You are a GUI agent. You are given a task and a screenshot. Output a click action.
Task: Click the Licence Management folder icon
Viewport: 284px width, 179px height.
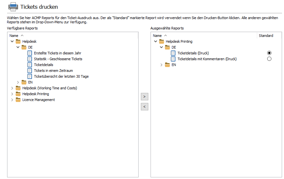pyautogui.click(x=18, y=100)
